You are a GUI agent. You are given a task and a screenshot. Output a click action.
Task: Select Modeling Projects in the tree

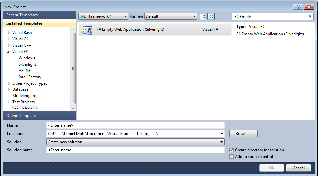28,96
